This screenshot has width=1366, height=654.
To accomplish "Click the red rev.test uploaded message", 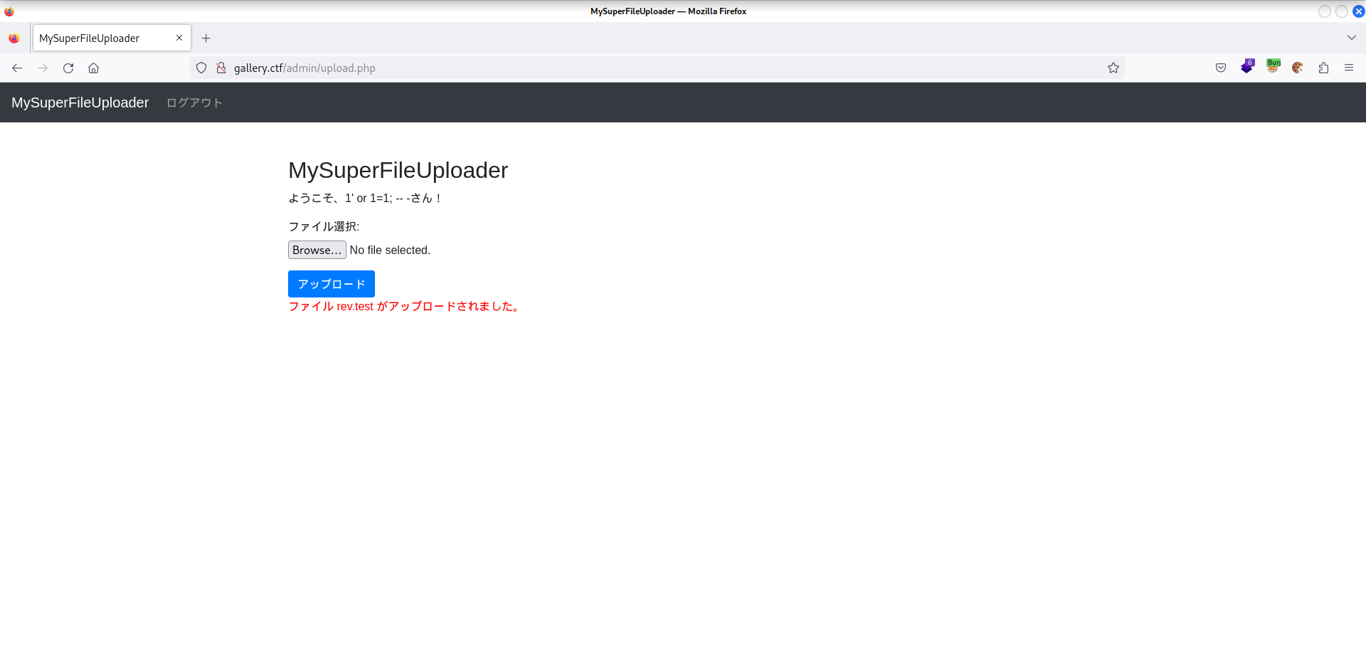I will click(x=404, y=306).
